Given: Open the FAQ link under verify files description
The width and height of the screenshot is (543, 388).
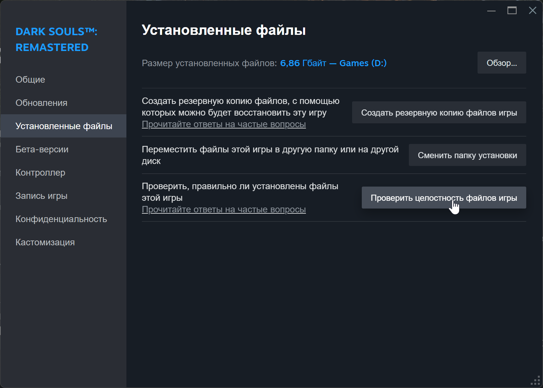Looking at the screenshot, I should (x=224, y=209).
